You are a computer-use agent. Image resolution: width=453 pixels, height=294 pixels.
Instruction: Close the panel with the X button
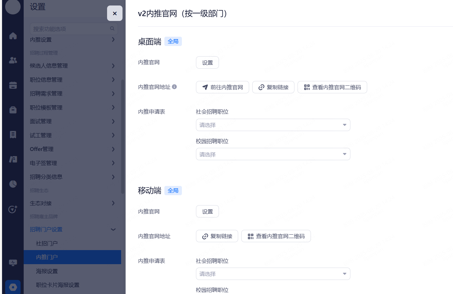coord(115,13)
